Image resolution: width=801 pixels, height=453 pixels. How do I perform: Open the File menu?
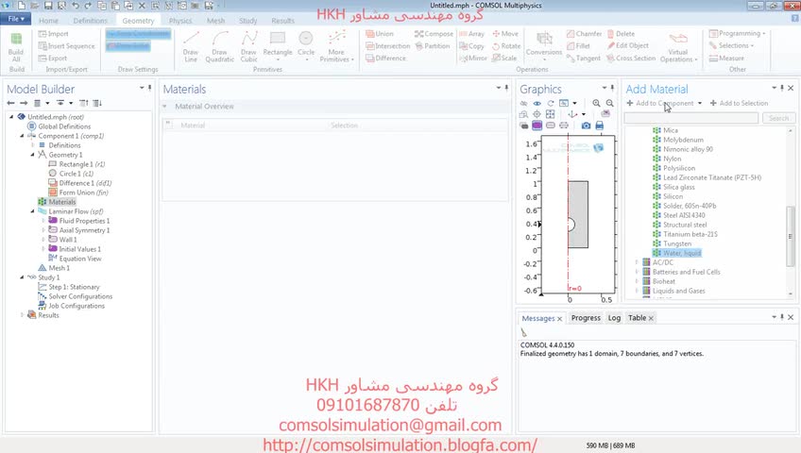(16, 19)
